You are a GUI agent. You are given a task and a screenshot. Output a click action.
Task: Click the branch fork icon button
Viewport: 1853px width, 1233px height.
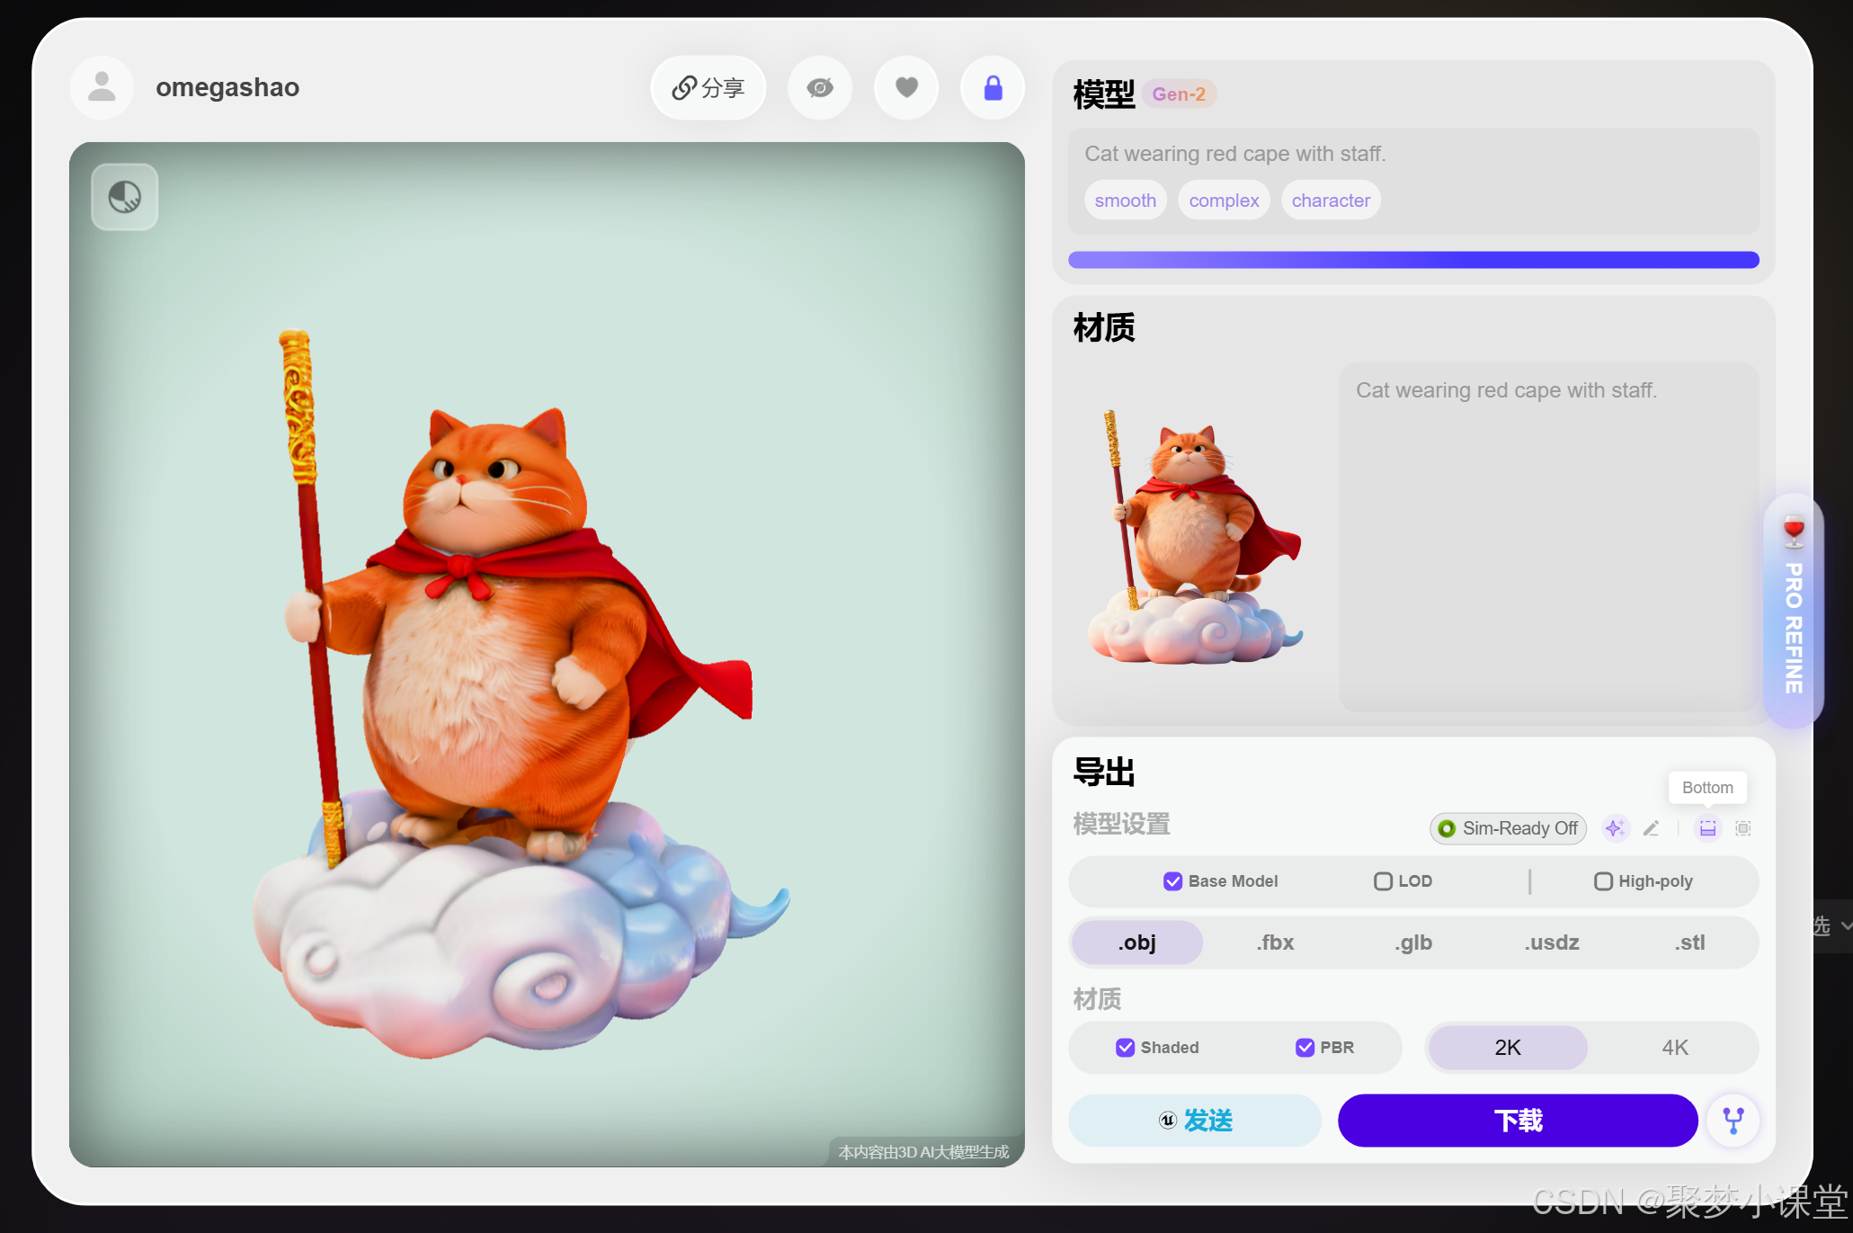1733,1121
